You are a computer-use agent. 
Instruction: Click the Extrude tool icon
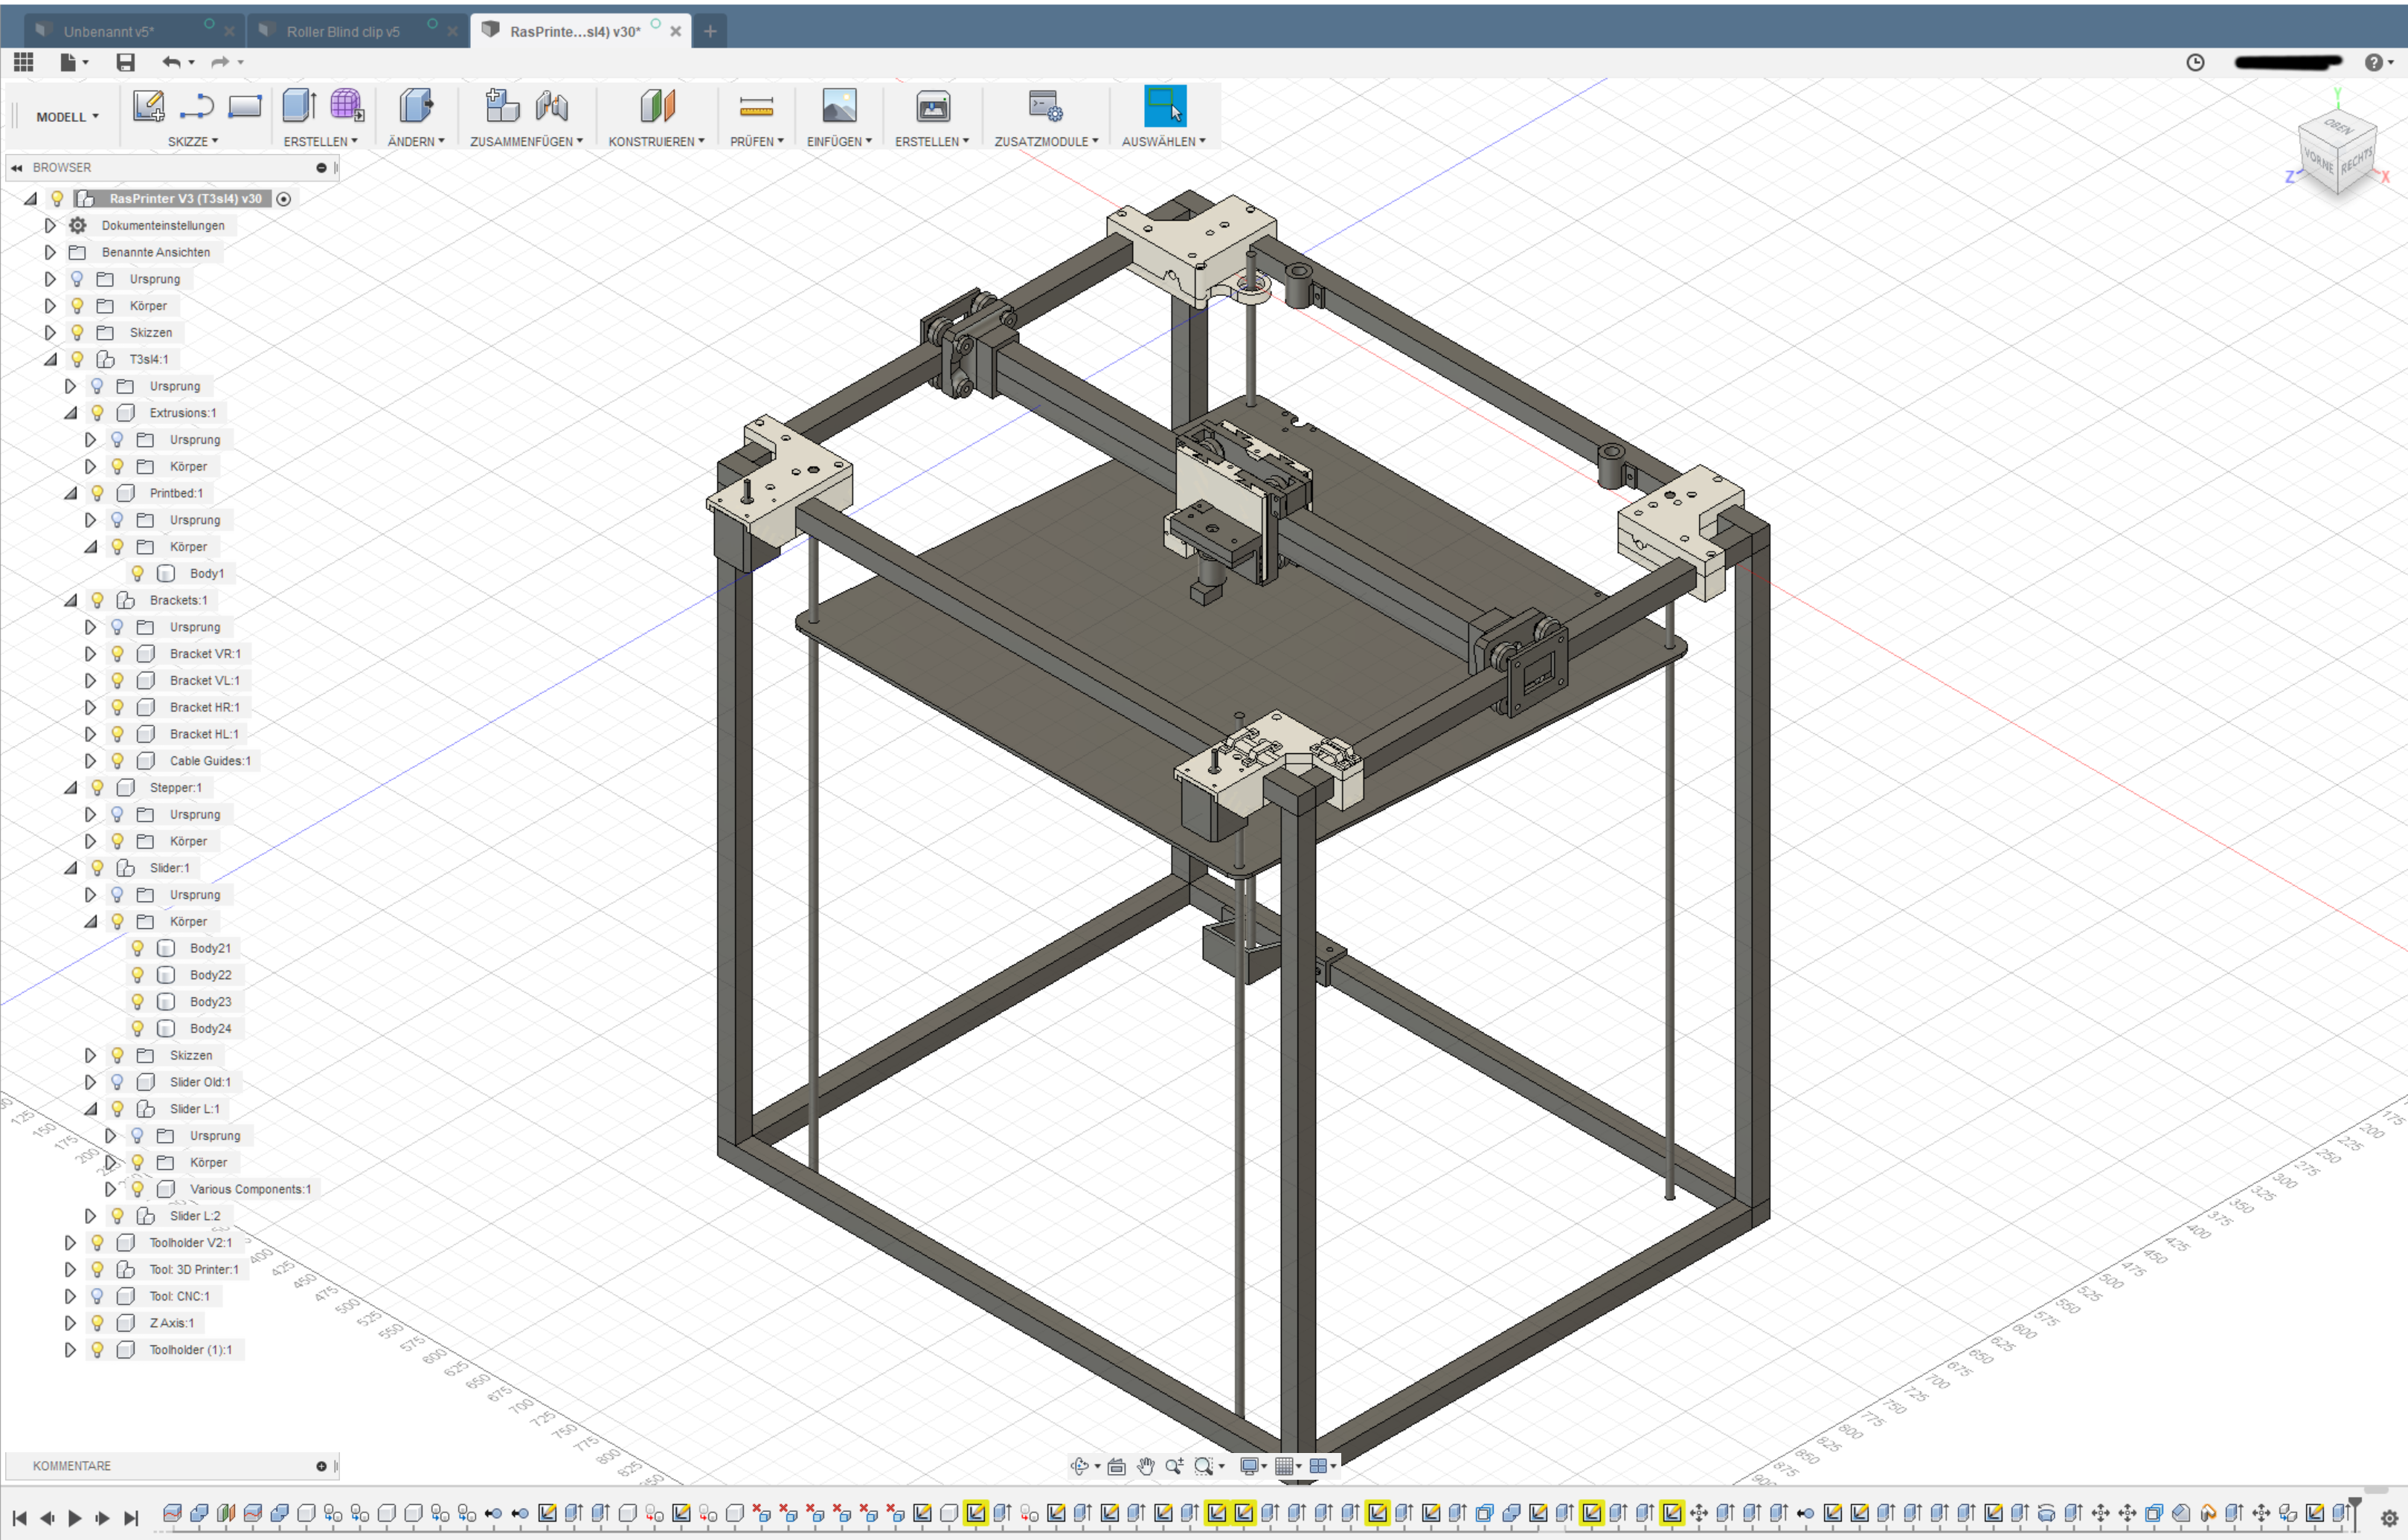(299, 106)
